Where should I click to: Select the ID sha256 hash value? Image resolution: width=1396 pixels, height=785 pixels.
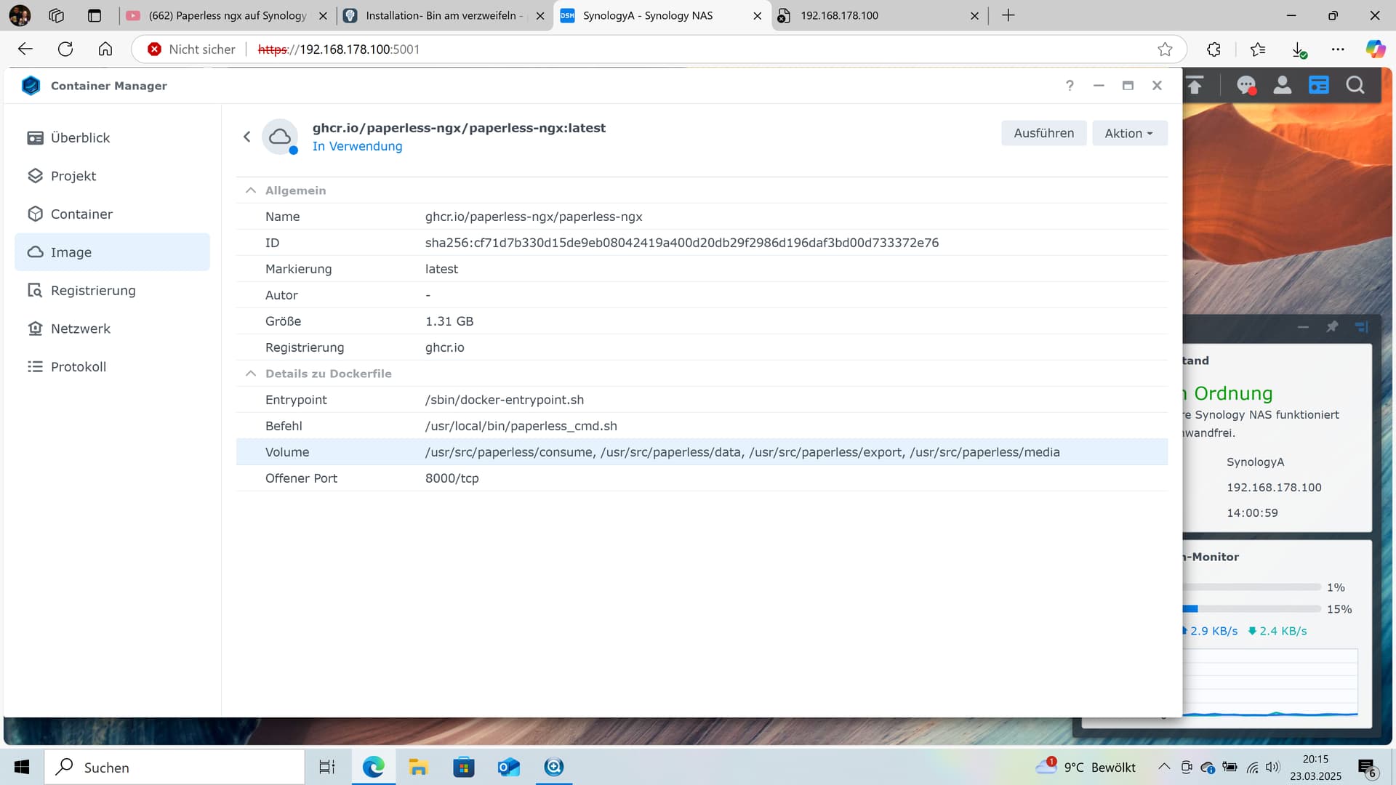(x=681, y=243)
